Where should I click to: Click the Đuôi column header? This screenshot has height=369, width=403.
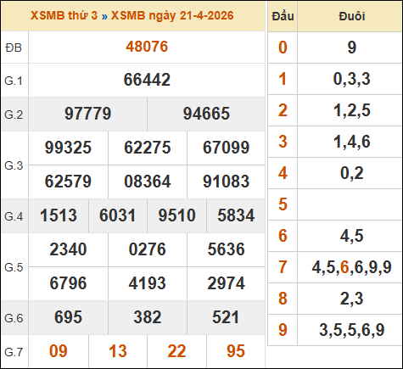tap(351, 16)
